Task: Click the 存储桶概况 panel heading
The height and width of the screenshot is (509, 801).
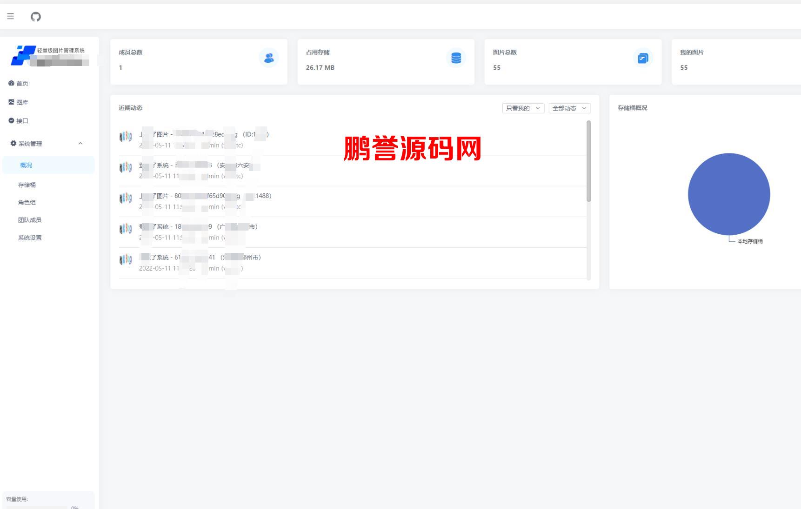Action: (x=632, y=108)
